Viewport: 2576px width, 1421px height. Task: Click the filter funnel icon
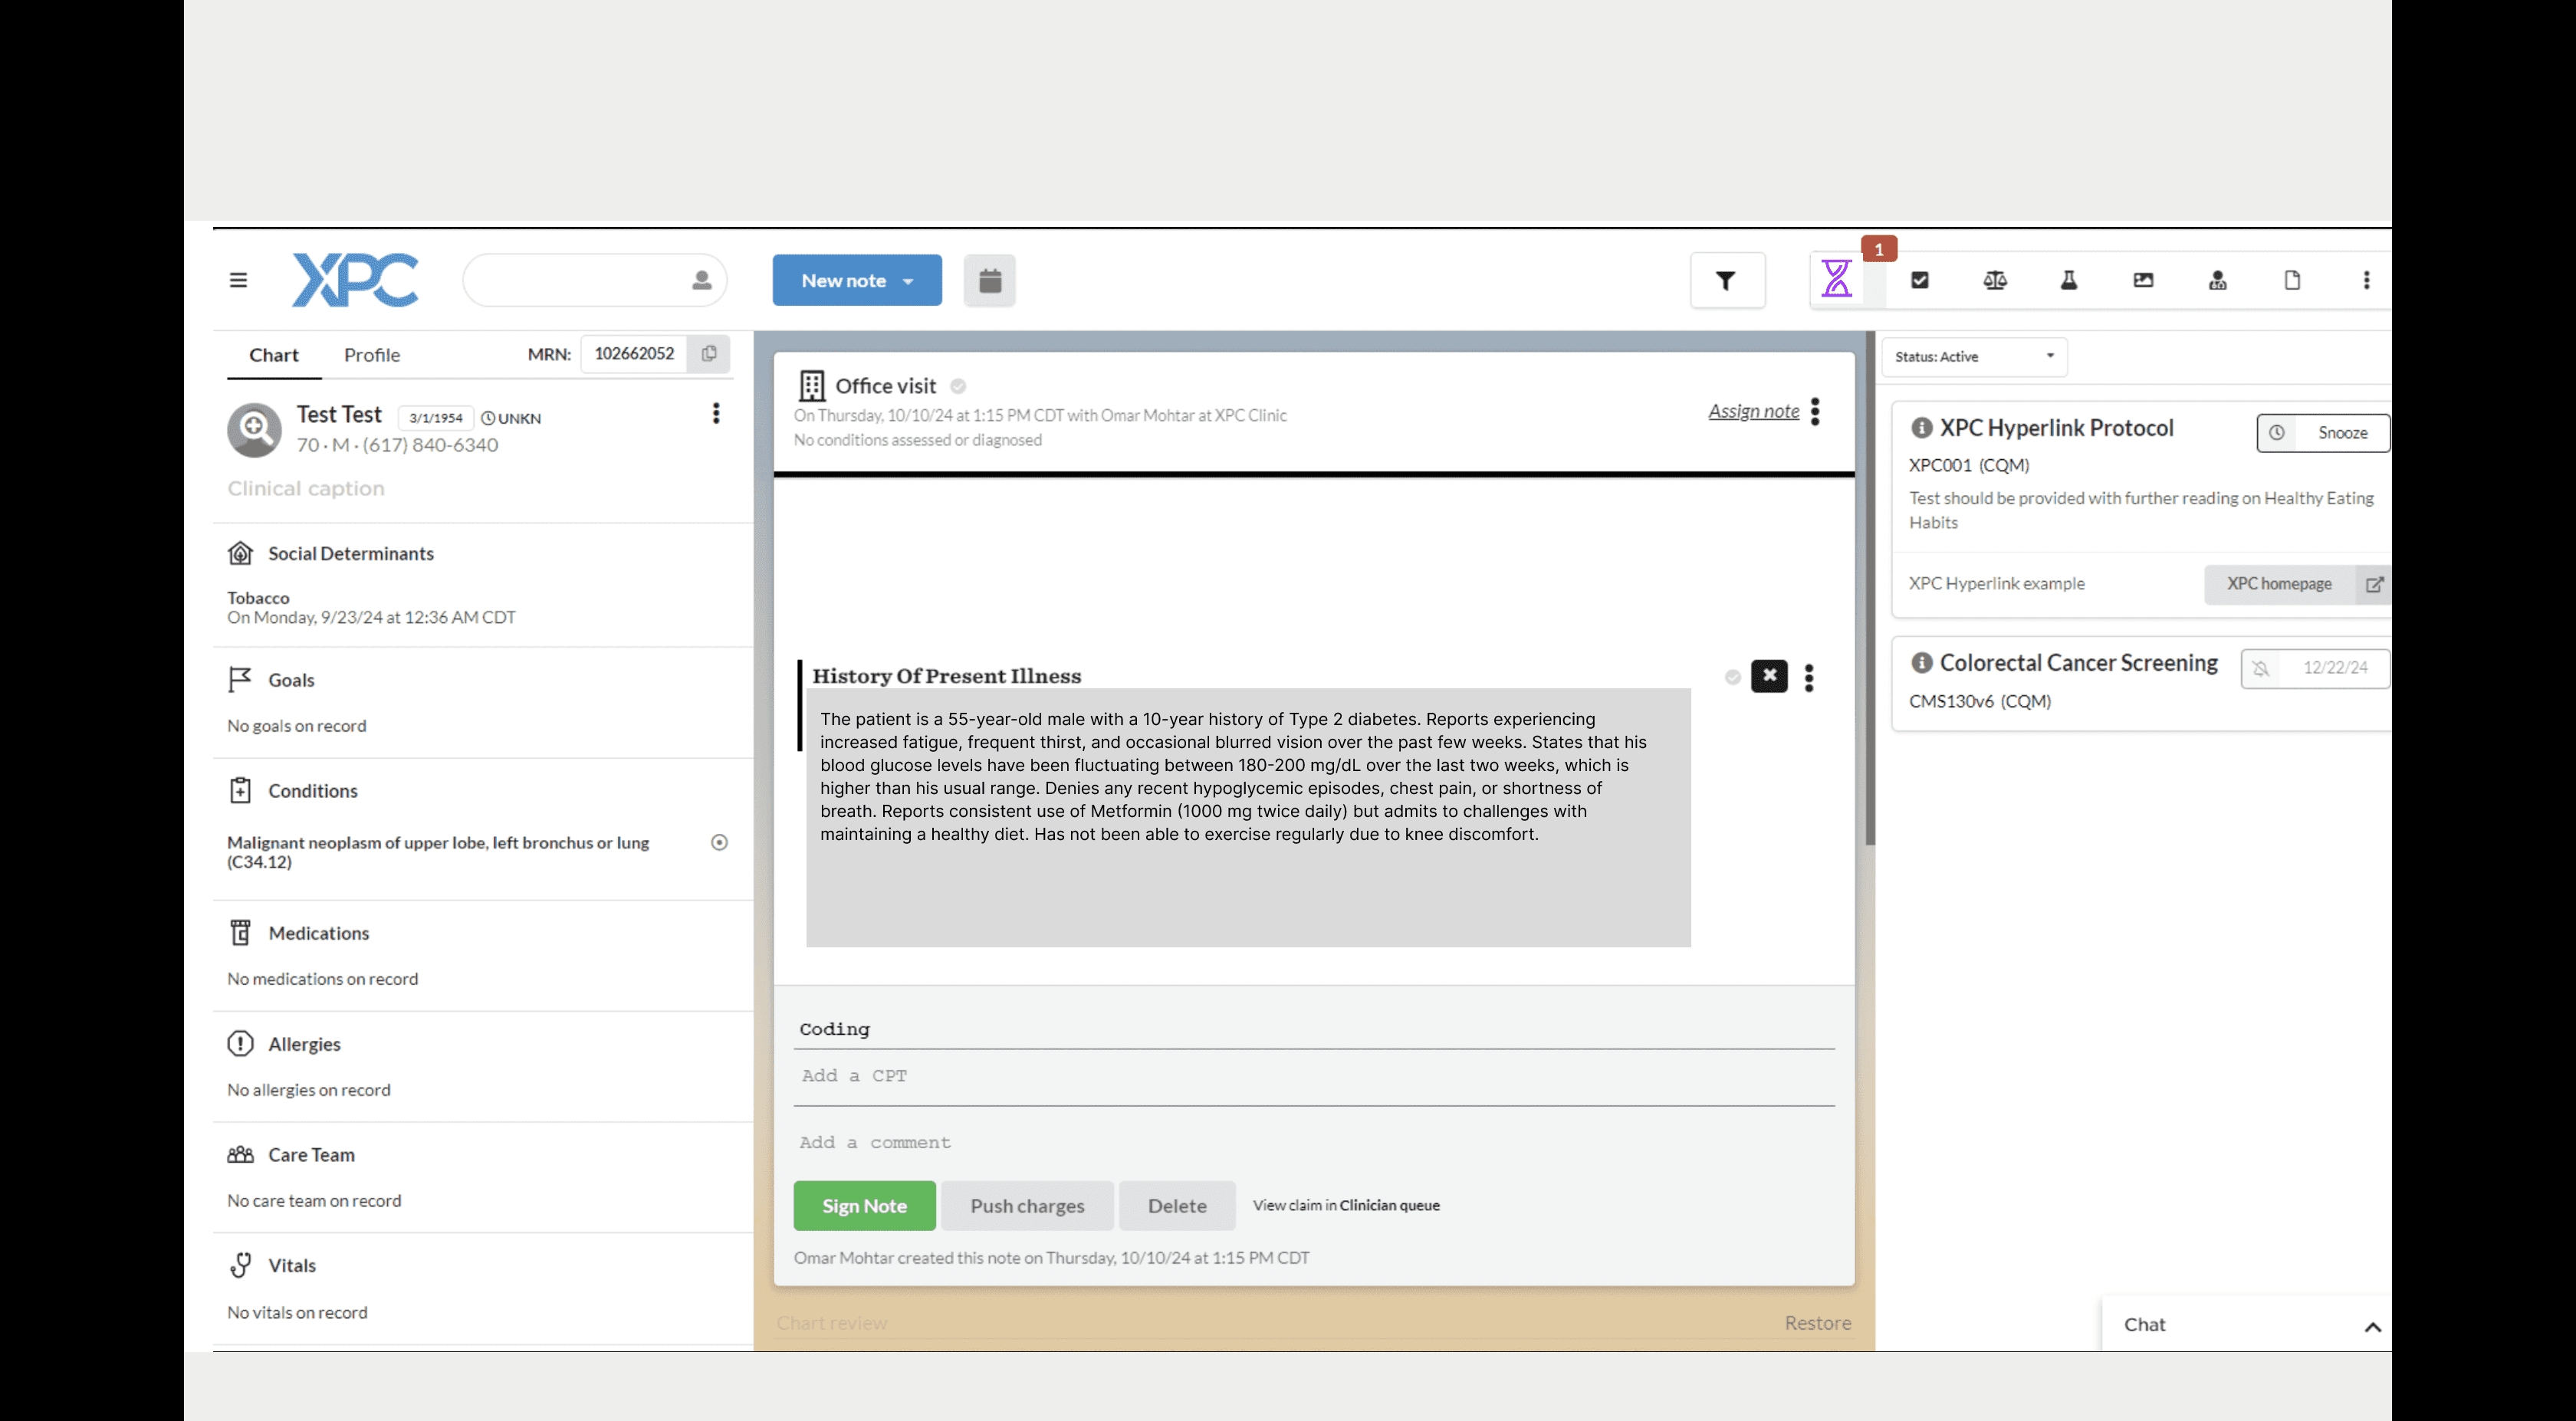click(x=1726, y=280)
